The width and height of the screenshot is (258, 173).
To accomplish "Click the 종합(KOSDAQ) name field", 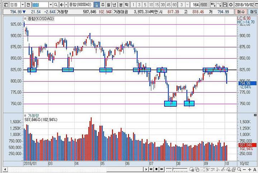I will pos(81,5).
